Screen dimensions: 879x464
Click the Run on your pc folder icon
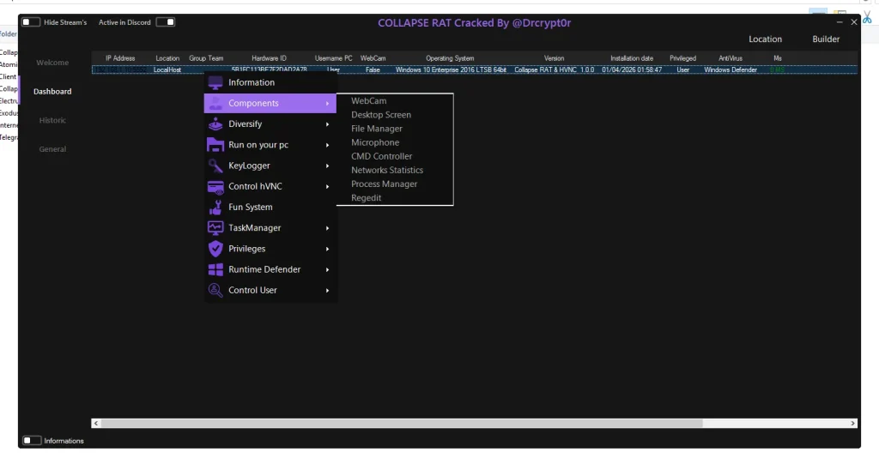click(x=215, y=145)
